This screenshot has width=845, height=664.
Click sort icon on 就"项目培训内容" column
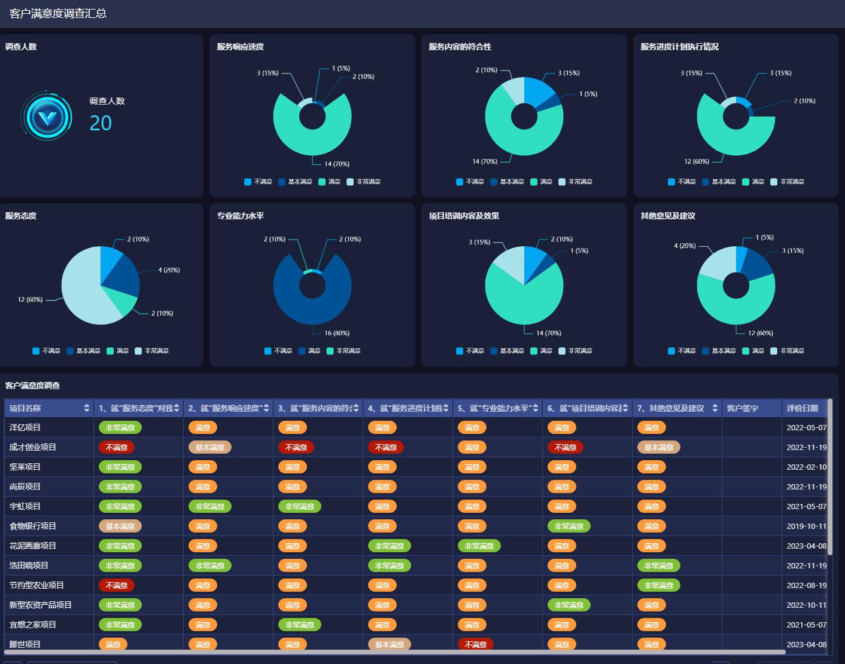[625, 408]
